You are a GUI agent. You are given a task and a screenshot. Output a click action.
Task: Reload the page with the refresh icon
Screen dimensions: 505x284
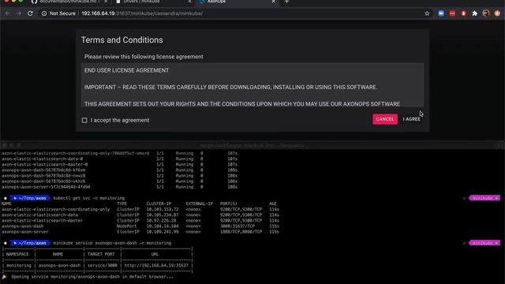(30, 13)
